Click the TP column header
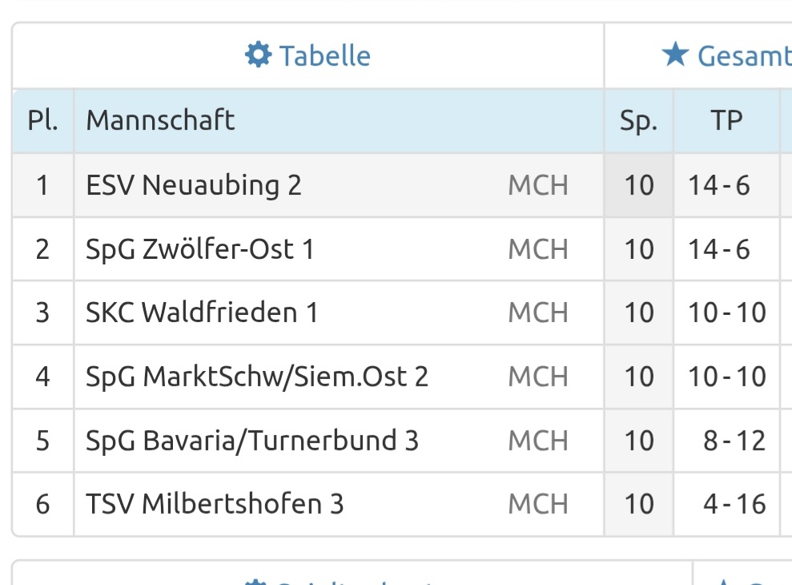Image resolution: width=792 pixels, height=585 pixels. (x=726, y=120)
